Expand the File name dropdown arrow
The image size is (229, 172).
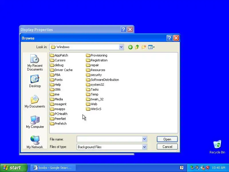[144, 139]
